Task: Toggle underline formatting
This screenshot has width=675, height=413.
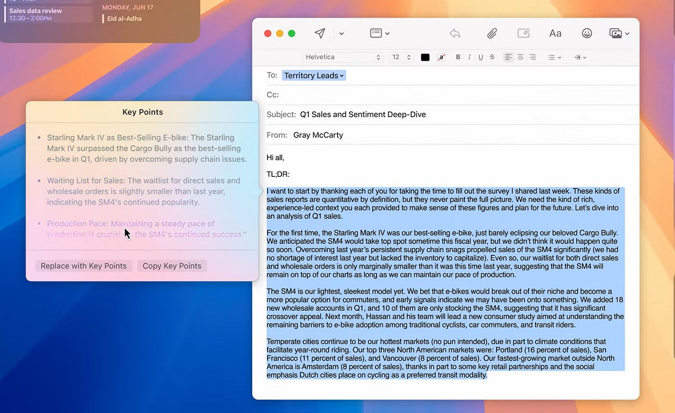Action: [481, 57]
